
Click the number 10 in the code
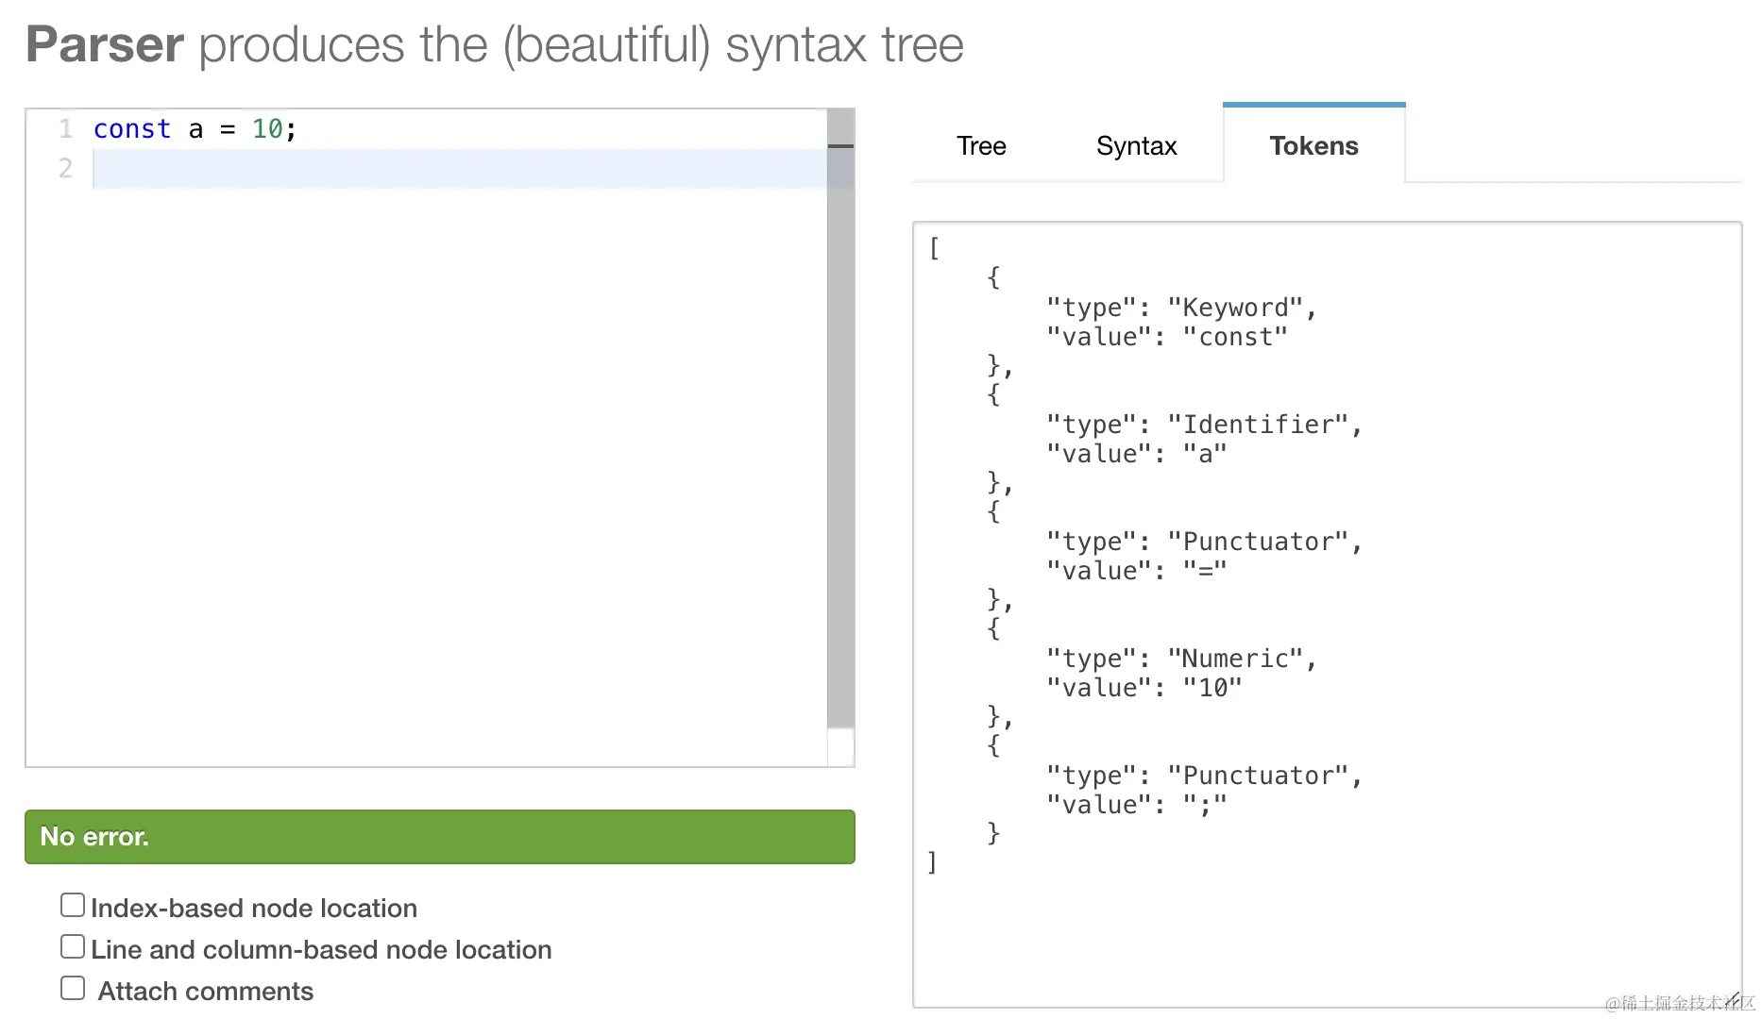[x=266, y=129]
